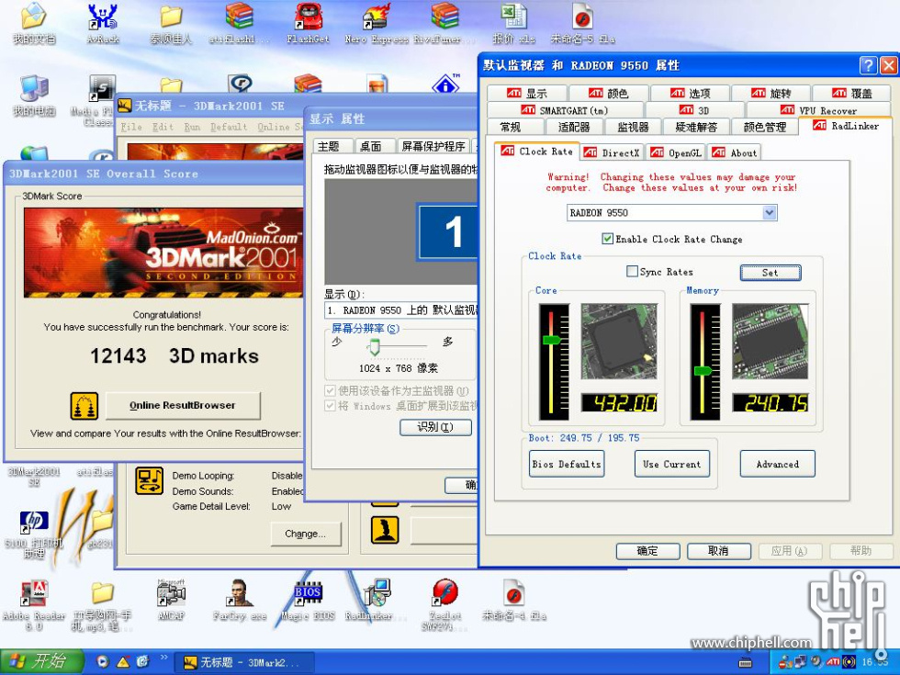Open Default menu in 3DMark2001 window
The image size is (900, 675).
click(229, 127)
